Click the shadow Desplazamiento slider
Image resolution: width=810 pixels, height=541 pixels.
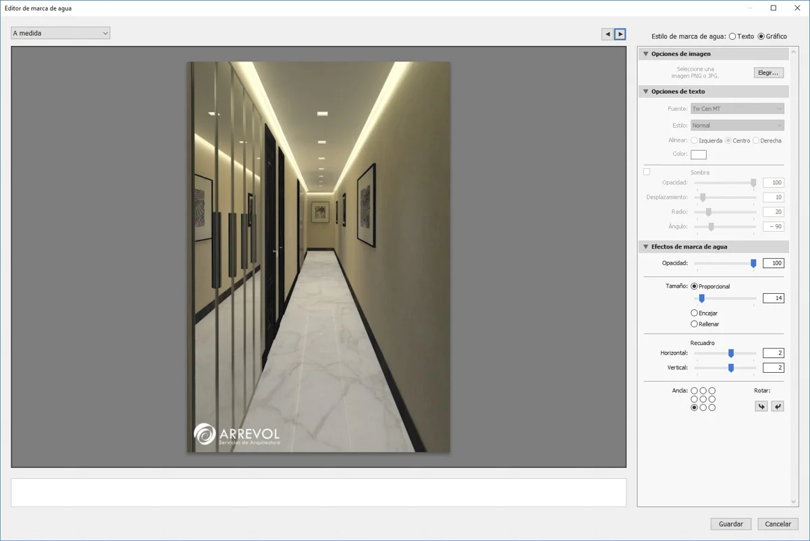point(725,198)
